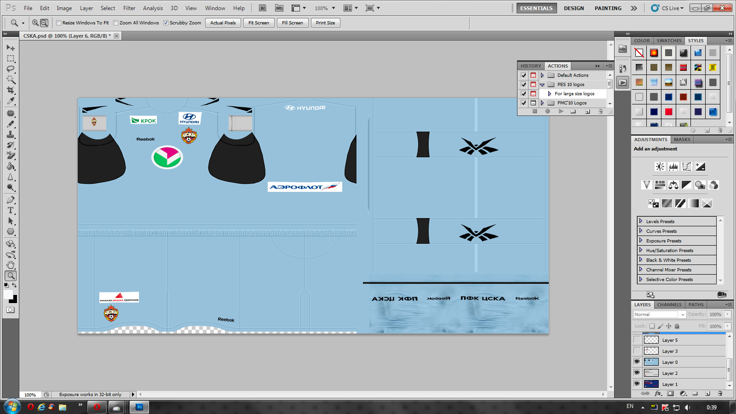Select the Eyedropper tool
The height and width of the screenshot is (414, 736).
click(x=11, y=101)
